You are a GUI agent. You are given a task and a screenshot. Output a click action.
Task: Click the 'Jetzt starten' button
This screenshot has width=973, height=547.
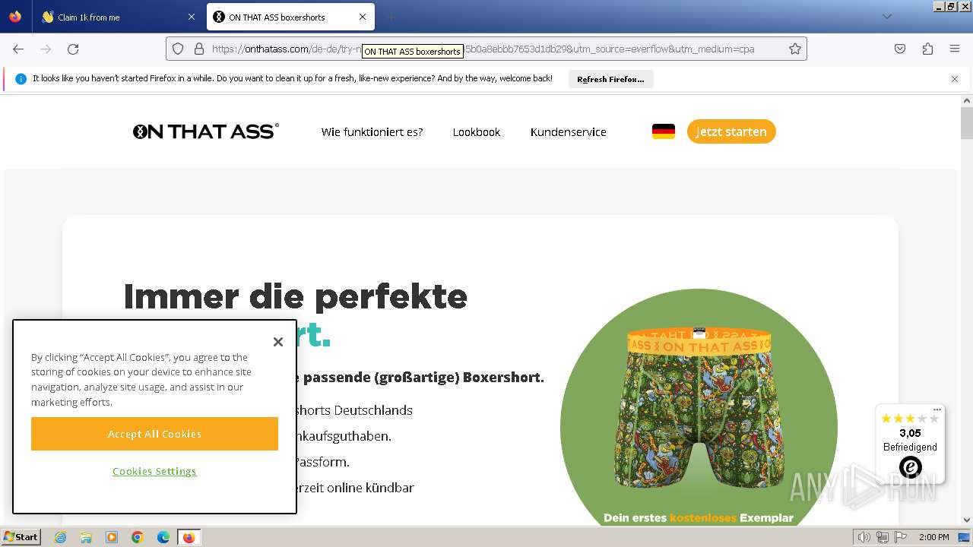pyautogui.click(x=731, y=131)
